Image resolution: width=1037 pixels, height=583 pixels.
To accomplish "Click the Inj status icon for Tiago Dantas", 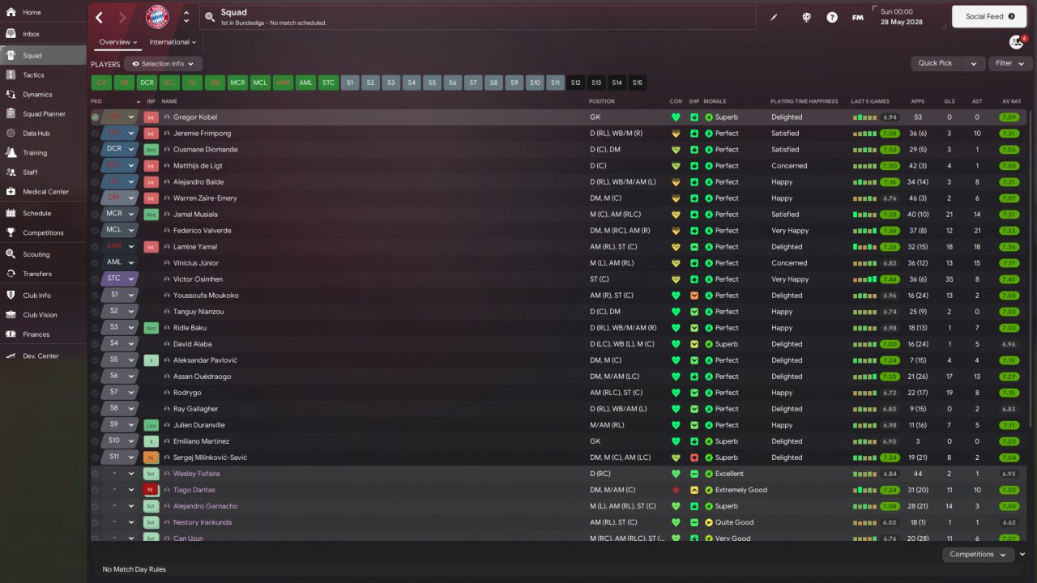I will pyautogui.click(x=151, y=490).
